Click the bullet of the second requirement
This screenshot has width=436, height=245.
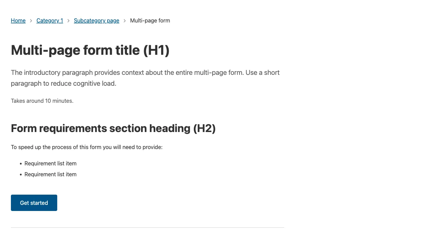[x=21, y=175]
